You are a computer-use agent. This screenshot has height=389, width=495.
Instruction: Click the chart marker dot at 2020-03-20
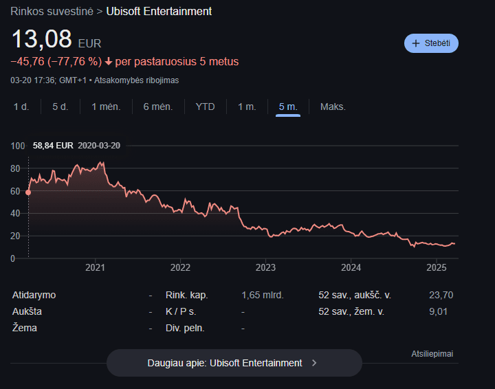click(28, 192)
